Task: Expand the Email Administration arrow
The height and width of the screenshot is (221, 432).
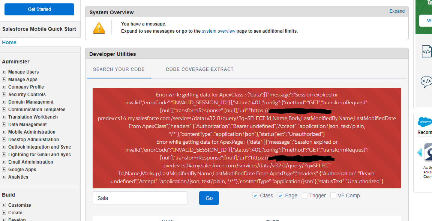Action: (4, 162)
